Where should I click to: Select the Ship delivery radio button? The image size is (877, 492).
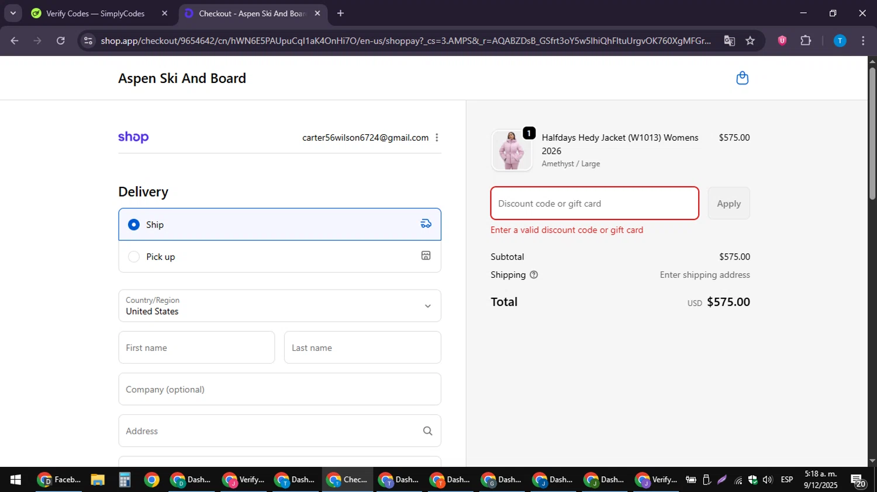[x=134, y=225]
